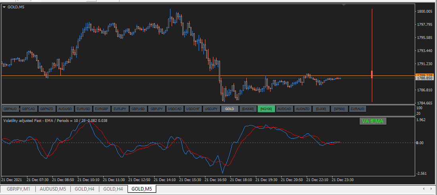This screenshot has height=195, width=437.
Task: Click the 1793.440 price scale value
Action: coord(424,51)
